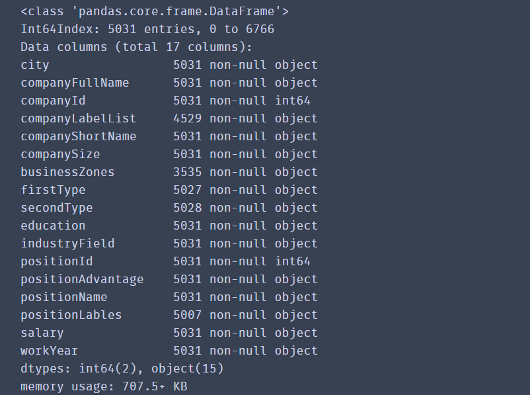Click the Int64Index 5031 entries line
530x395 pixels.
(x=147, y=30)
